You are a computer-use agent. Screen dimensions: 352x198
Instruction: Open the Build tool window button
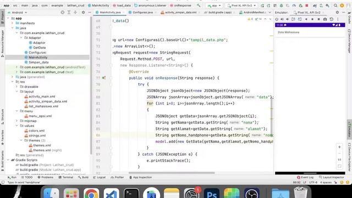point(83,177)
